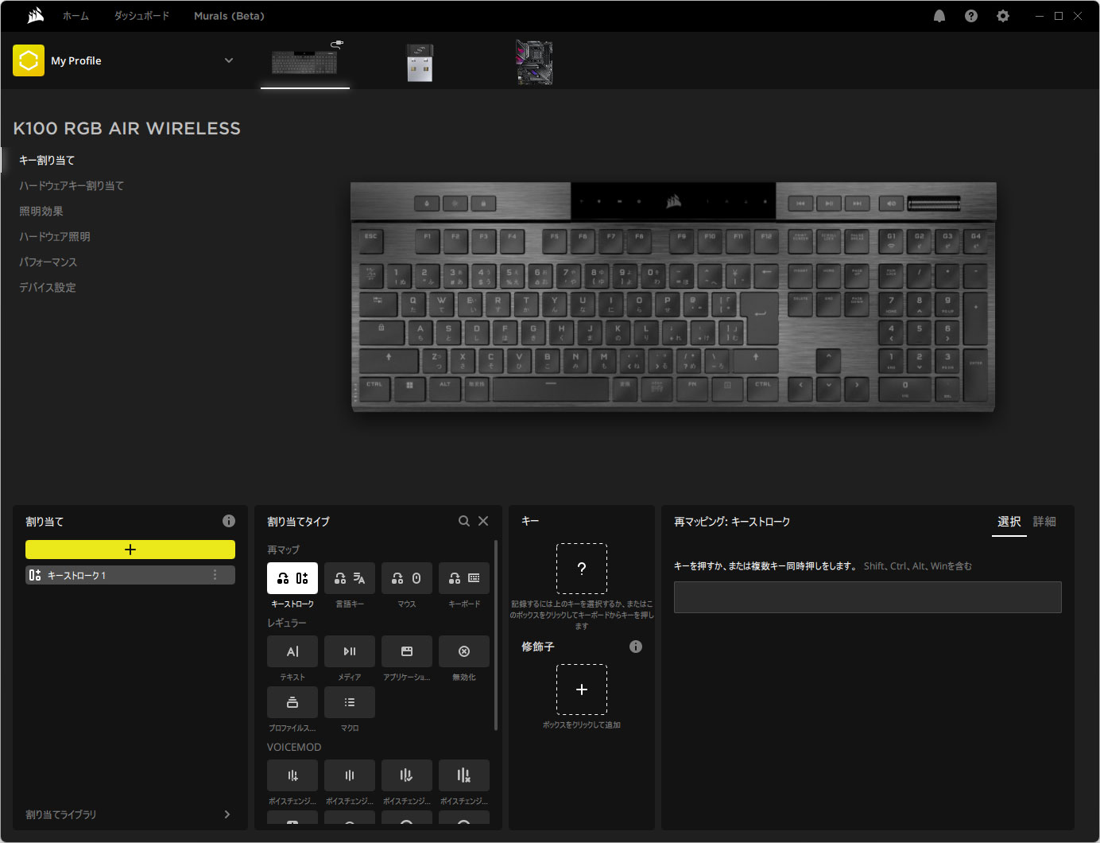Open notifications bell in title bar

939,16
